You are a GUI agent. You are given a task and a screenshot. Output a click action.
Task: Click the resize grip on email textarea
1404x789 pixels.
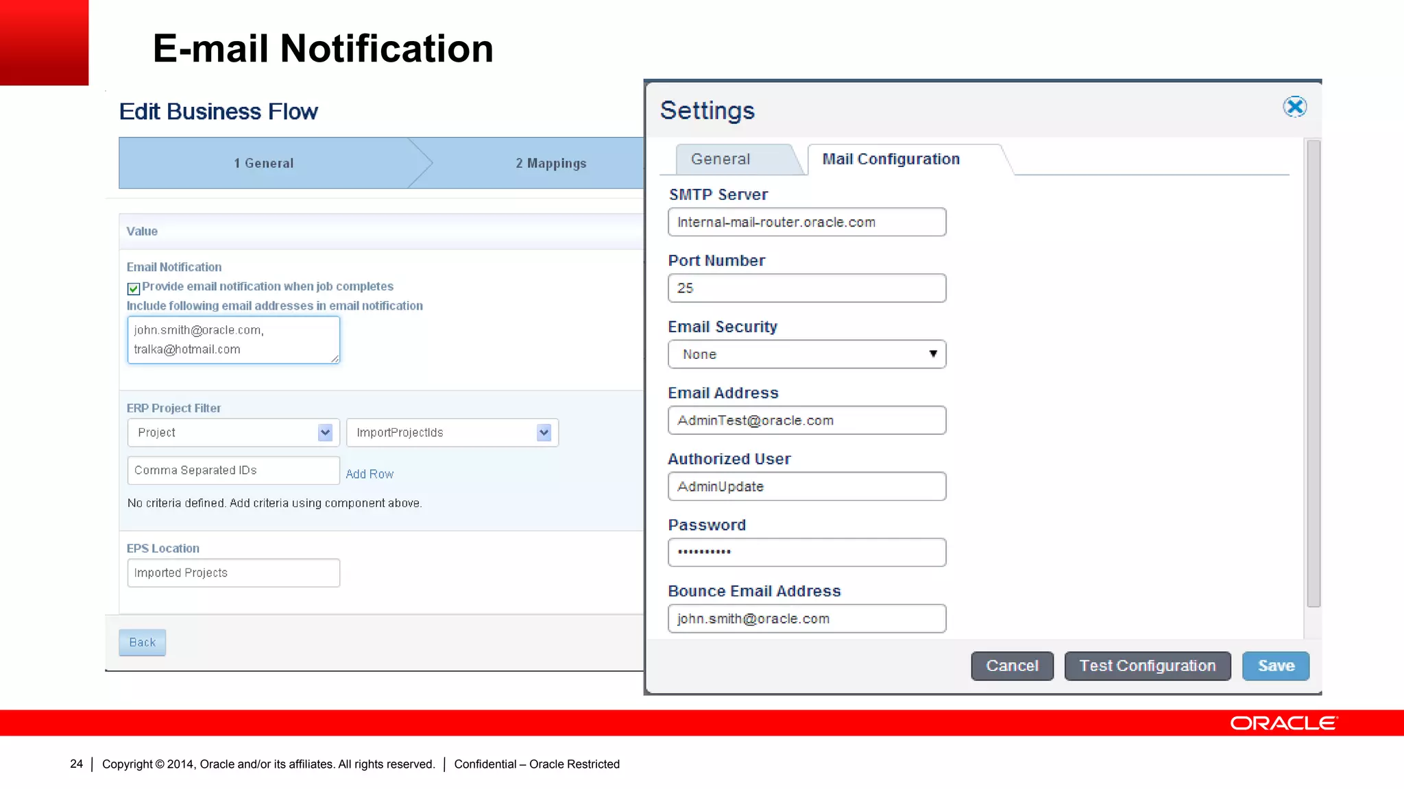tap(335, 358)
